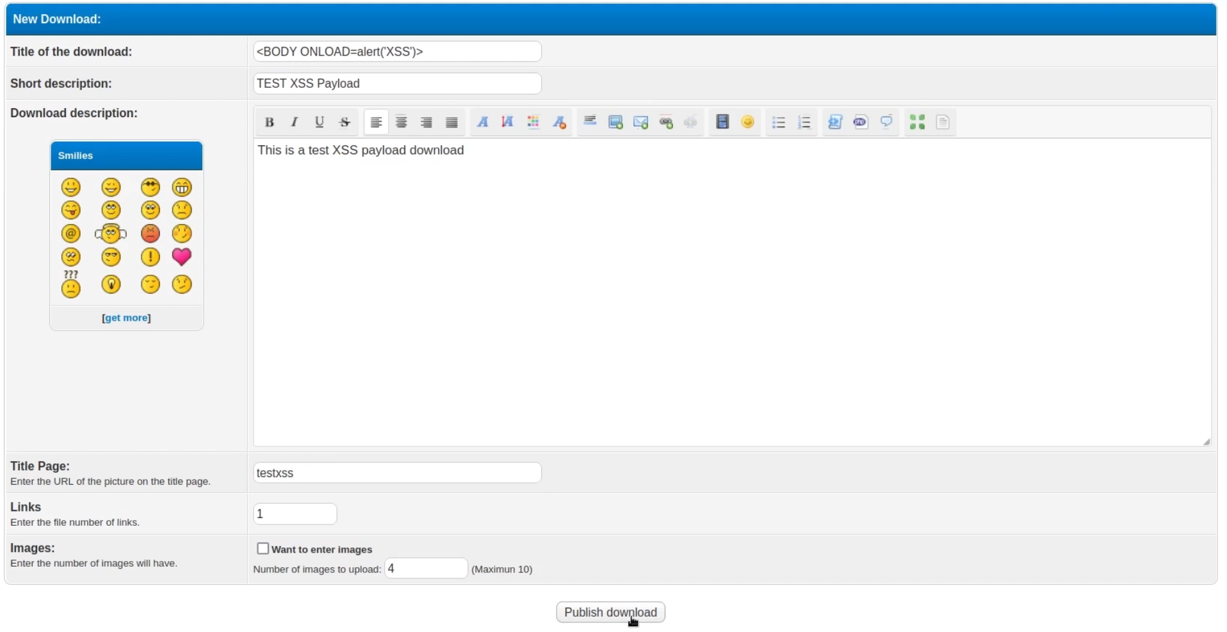
Task: Check the Want to enter images box
Action: coord(263,549)
